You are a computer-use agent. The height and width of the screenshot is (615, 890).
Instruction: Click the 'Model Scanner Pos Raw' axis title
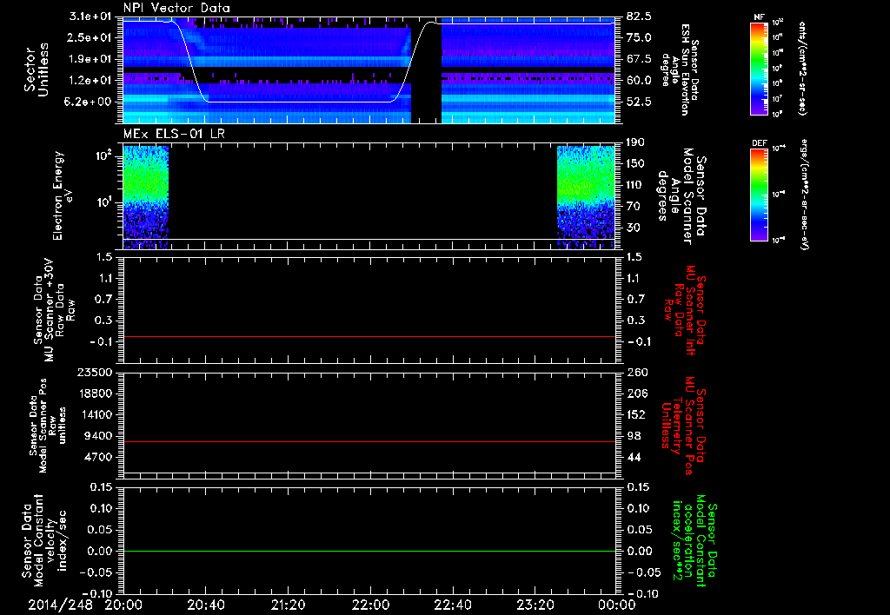coord(48,426)
